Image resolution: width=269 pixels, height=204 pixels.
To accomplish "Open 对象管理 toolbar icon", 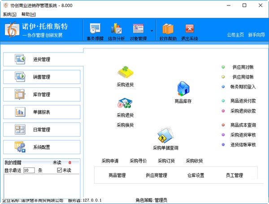I will (x=138, y=29).
